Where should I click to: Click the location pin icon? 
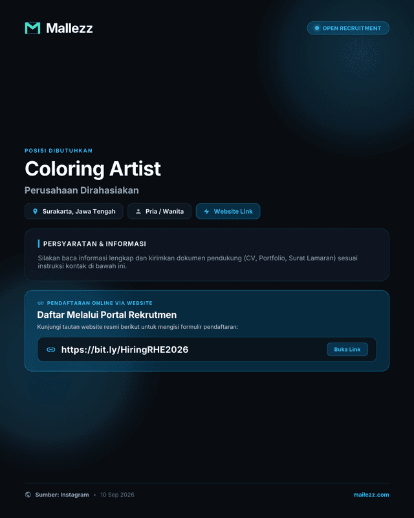coord(36,212)
